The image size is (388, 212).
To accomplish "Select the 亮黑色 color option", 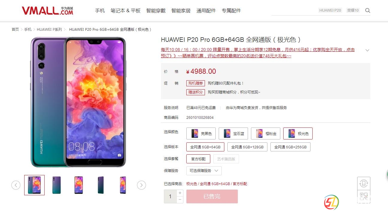I will coord(201,133).
